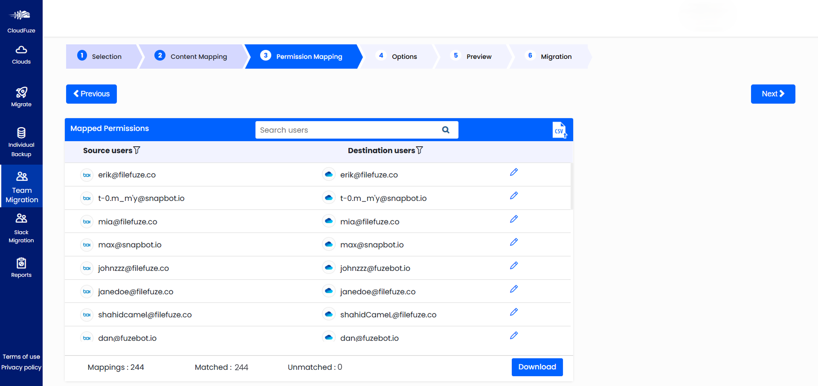Open the Destination users filter

click(420, 150)
